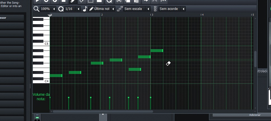This screenshot has height=121, width=271.
Task: Click the magnifier zoom icon
Action: click(36, 9)
